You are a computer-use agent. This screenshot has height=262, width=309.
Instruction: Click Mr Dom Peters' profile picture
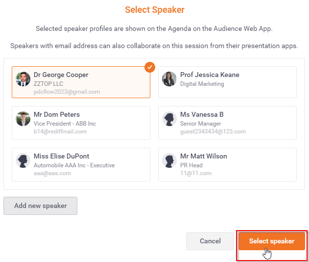tap(23, 119)
